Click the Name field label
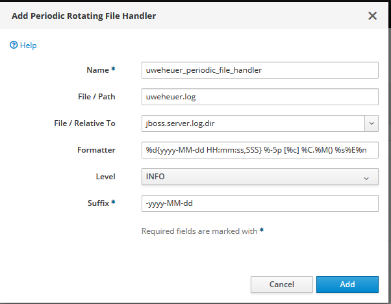 100,70
